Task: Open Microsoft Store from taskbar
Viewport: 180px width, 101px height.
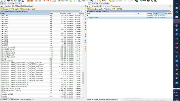Action: [x=177, y=17]
